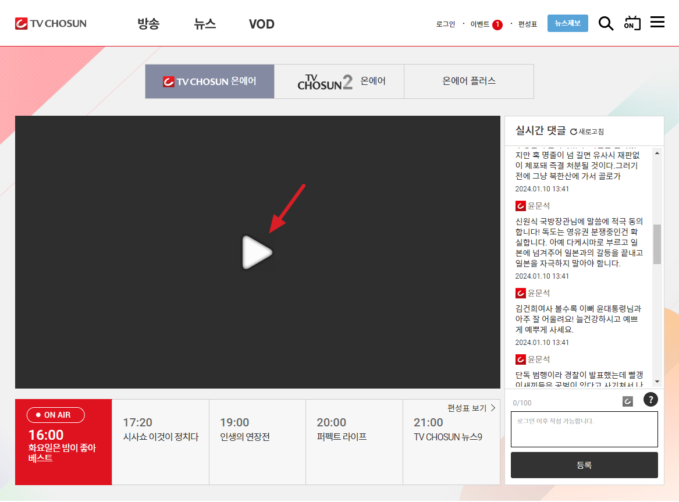Open the 편성표 link in header
Viewport: 679px width, 502px height.
(528, 24)
